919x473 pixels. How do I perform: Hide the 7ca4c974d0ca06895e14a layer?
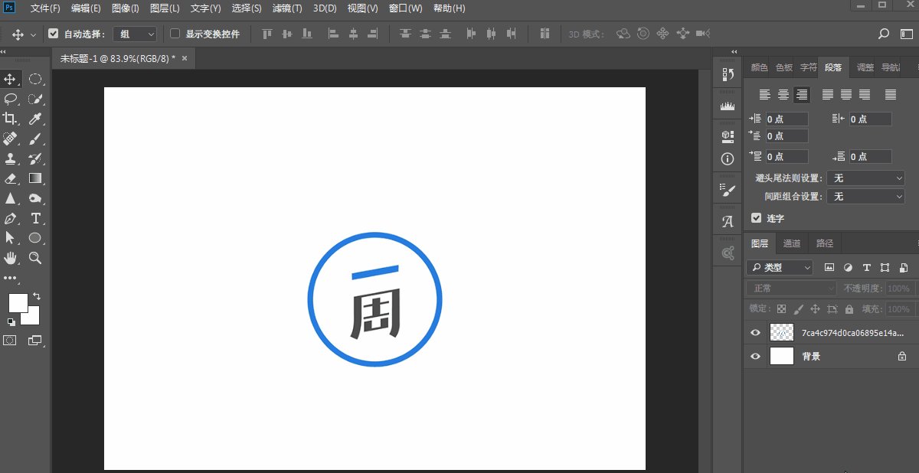(756, 333)
